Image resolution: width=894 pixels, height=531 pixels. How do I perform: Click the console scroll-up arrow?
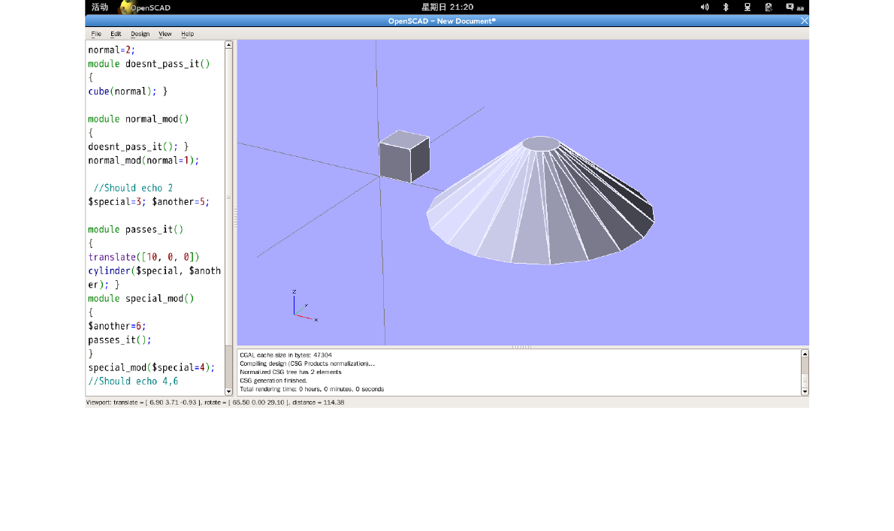805,354
